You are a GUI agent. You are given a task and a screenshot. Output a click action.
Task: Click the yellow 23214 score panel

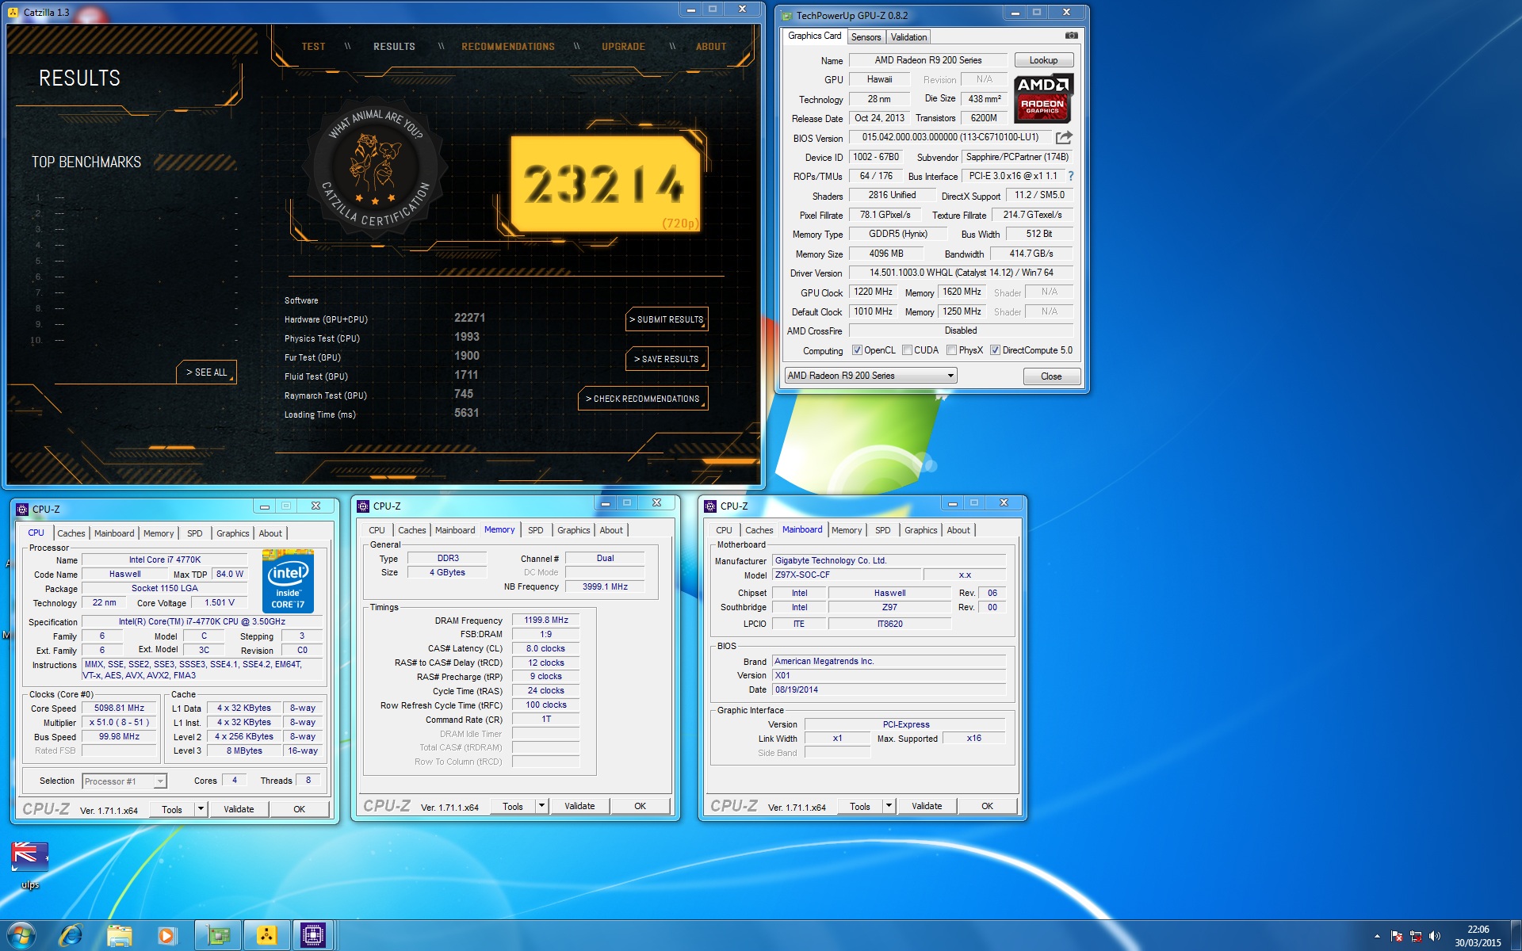click(606, 184)
